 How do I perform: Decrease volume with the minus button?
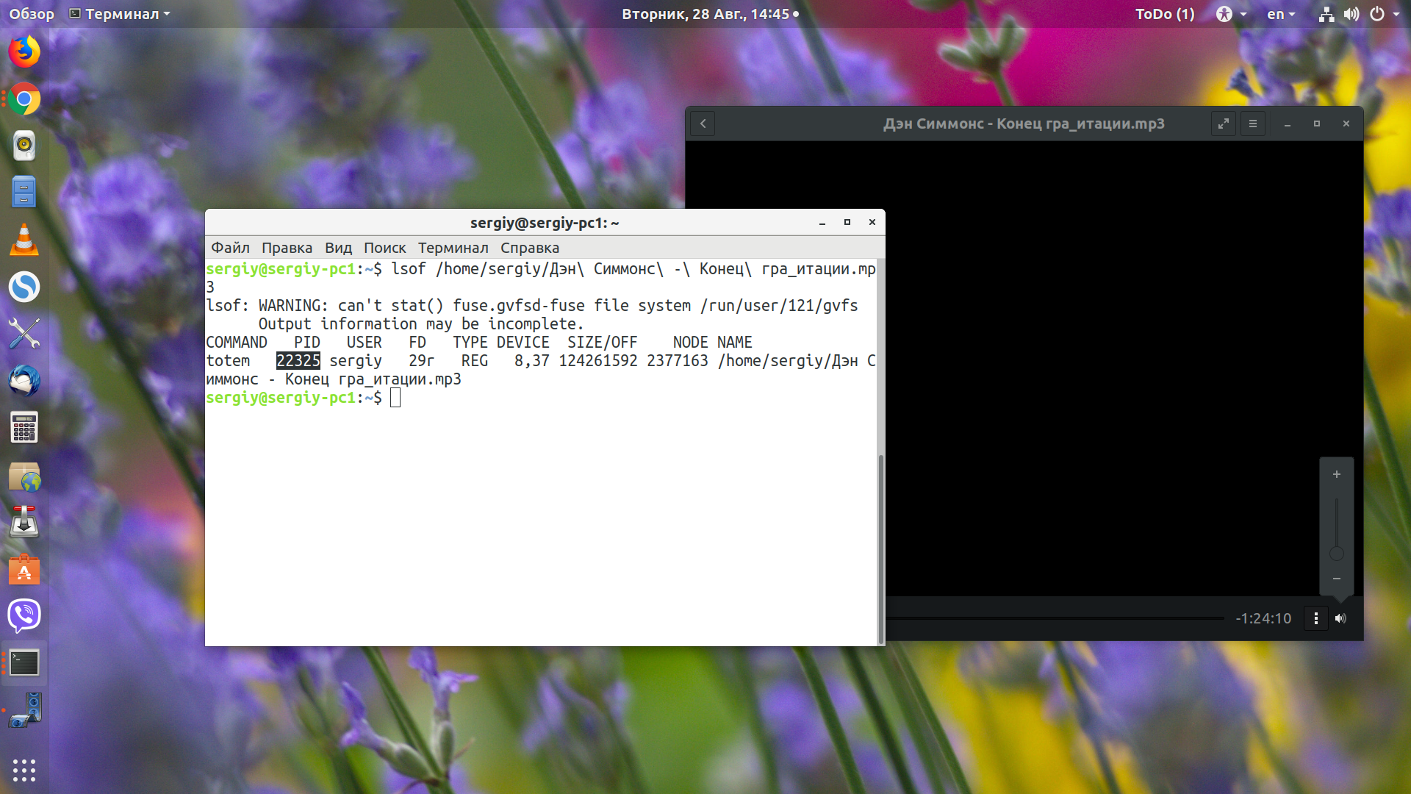click(x=1337, y=579)
